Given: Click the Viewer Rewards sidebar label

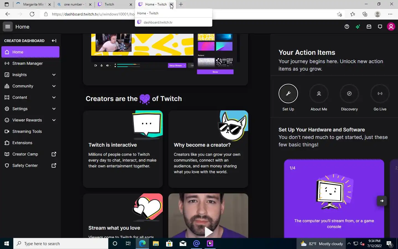Looking at the screenshot, I should pyautogui.click(x=27, y=120).
